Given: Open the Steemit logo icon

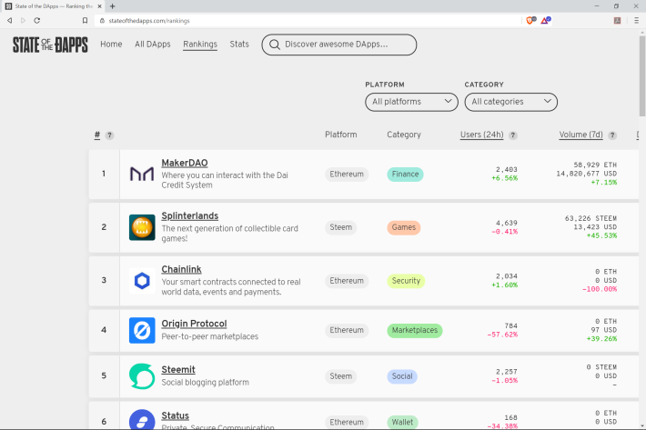Looking at the screenshot, I should click(142, 376).
